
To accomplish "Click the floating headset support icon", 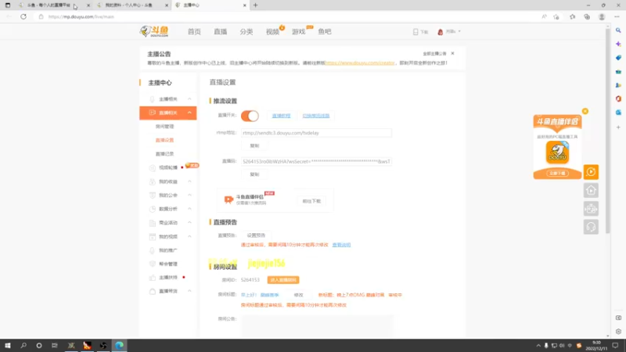I will click(x=591, y=227).
